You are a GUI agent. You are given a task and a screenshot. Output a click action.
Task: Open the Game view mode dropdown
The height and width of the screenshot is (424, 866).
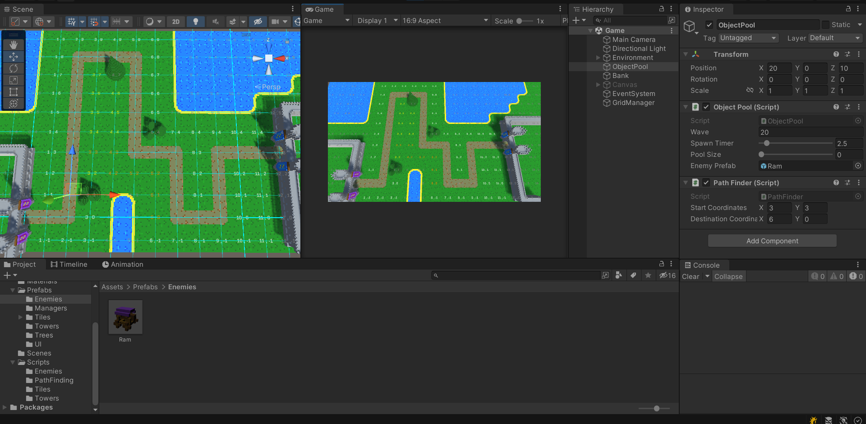(327, 21)
